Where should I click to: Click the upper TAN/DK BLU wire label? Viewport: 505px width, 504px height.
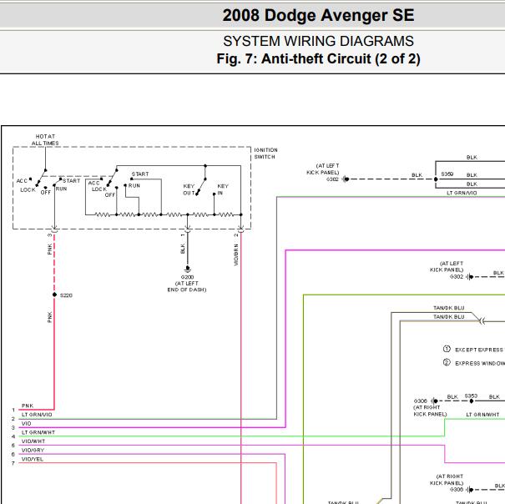448,308
